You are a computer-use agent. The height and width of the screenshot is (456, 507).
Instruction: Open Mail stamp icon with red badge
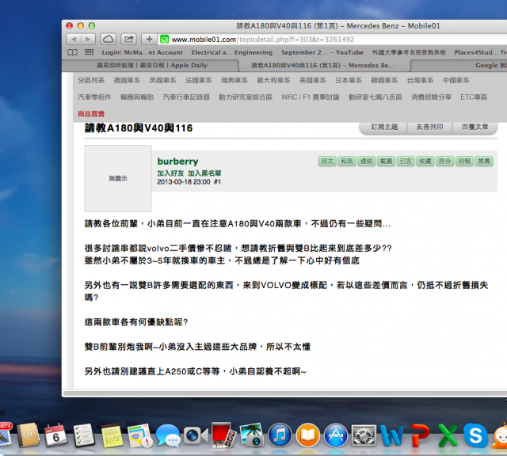point(5,435)
